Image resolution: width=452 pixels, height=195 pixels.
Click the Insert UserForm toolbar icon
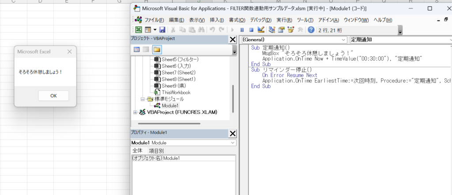(x=148, y=29)
